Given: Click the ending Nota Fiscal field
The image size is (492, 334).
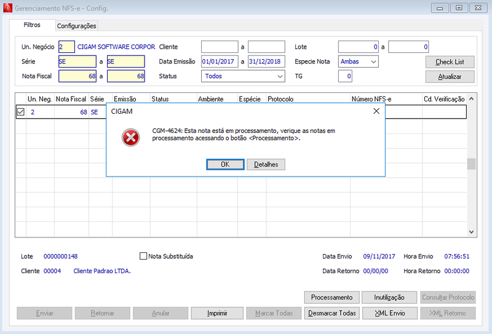Looking at the screenshot, I should click(126, 76).
